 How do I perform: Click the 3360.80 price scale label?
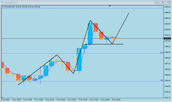[167, 58]
